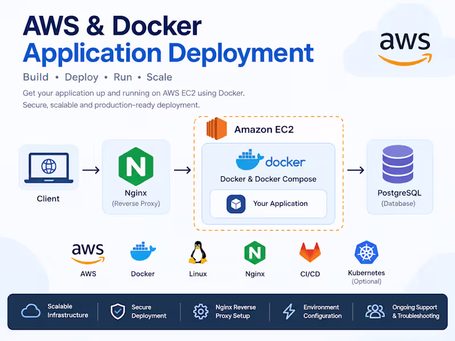Viewport: 455px width, 341px height.
Task: Click the Kubernetes wheel icon
Action: click(366, 252)
